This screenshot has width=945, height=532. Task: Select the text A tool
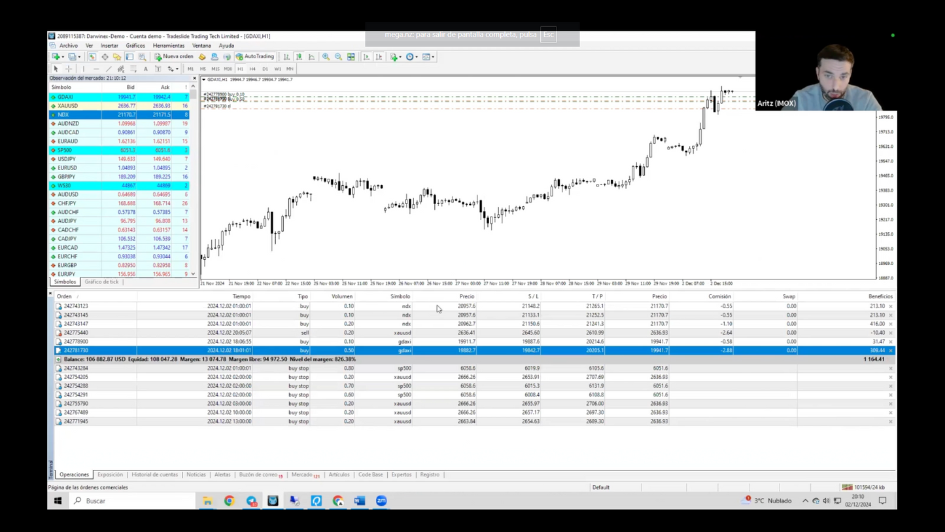pos(146,69)
